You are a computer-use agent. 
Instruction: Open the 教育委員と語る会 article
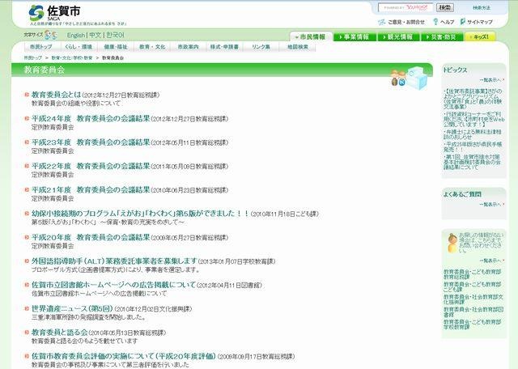(x=59, y=333)
